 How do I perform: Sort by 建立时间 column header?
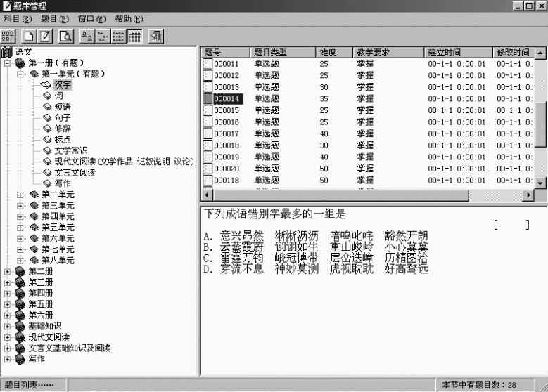pos(458,53)
